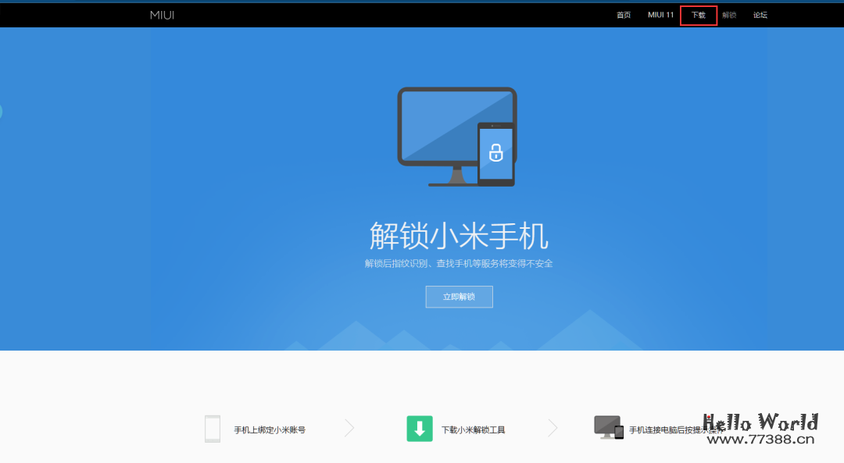Screen dimensions: 844x463
Task: Click the computer-and-phone icon in the connection step
Action: (x=606, y=428)
